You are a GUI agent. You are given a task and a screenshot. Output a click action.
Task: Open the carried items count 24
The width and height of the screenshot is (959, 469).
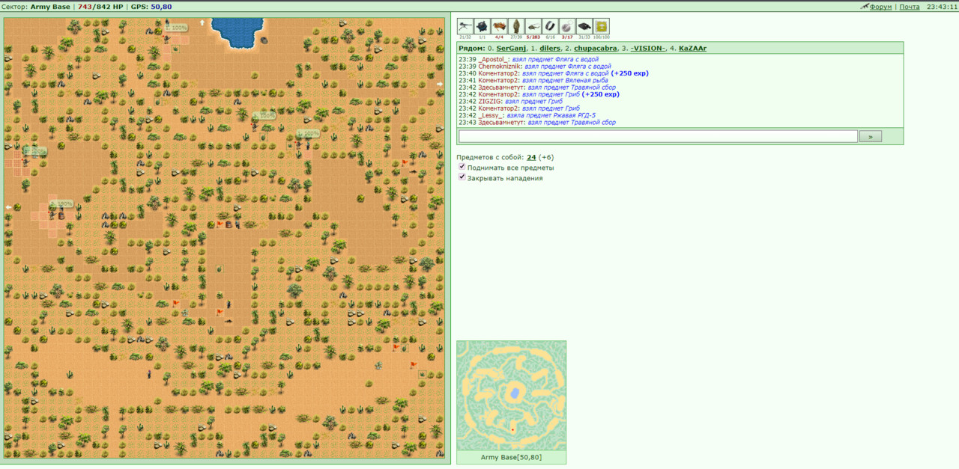(531, 157)
